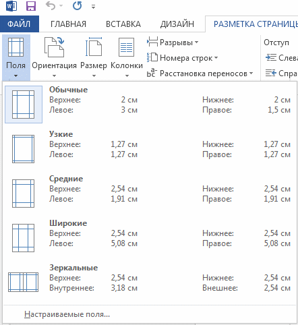
Task: Select the Обычные margins preset icon
Action: click(24, 105)
